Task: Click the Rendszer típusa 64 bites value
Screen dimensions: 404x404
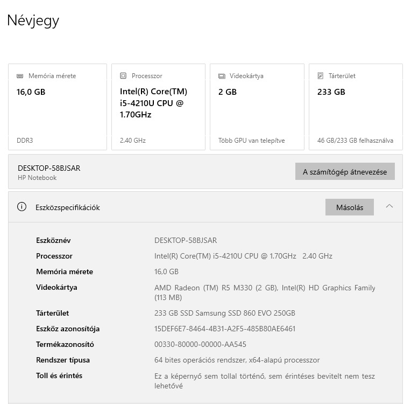Action: [x=237, y=360]
